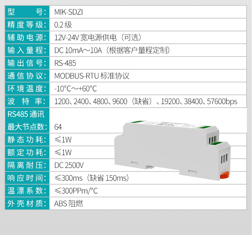Select 12V-24V宽电源供电 value
Image resolution: width=252 pixels, height=235 pixels.
pos(98,37)
